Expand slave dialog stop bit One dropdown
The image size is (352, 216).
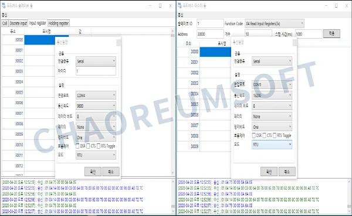pyautogui.click(x=96, y=138)
